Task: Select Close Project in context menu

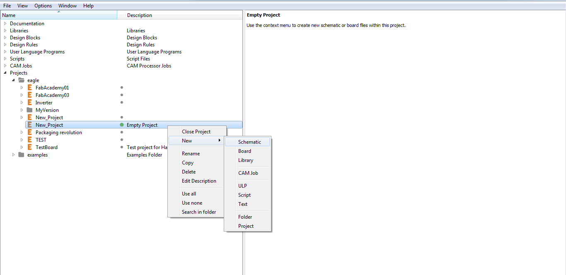Action: pyautogui.click(x=196, y=132)
